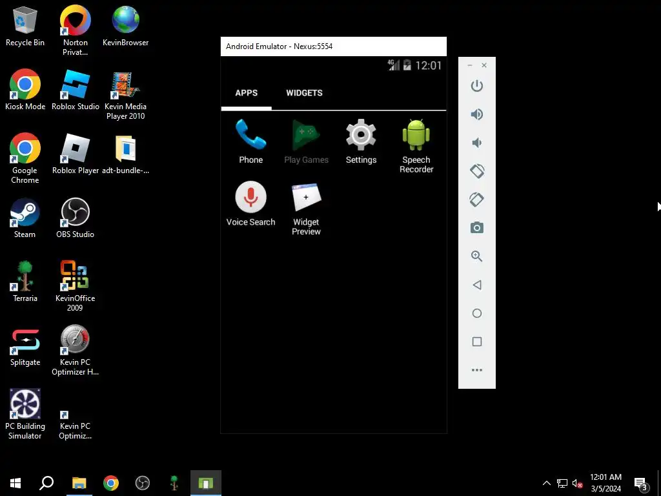661x496 pixels.
Task: Select the PC Building Simulator shortcut
Action: (25, 414)
